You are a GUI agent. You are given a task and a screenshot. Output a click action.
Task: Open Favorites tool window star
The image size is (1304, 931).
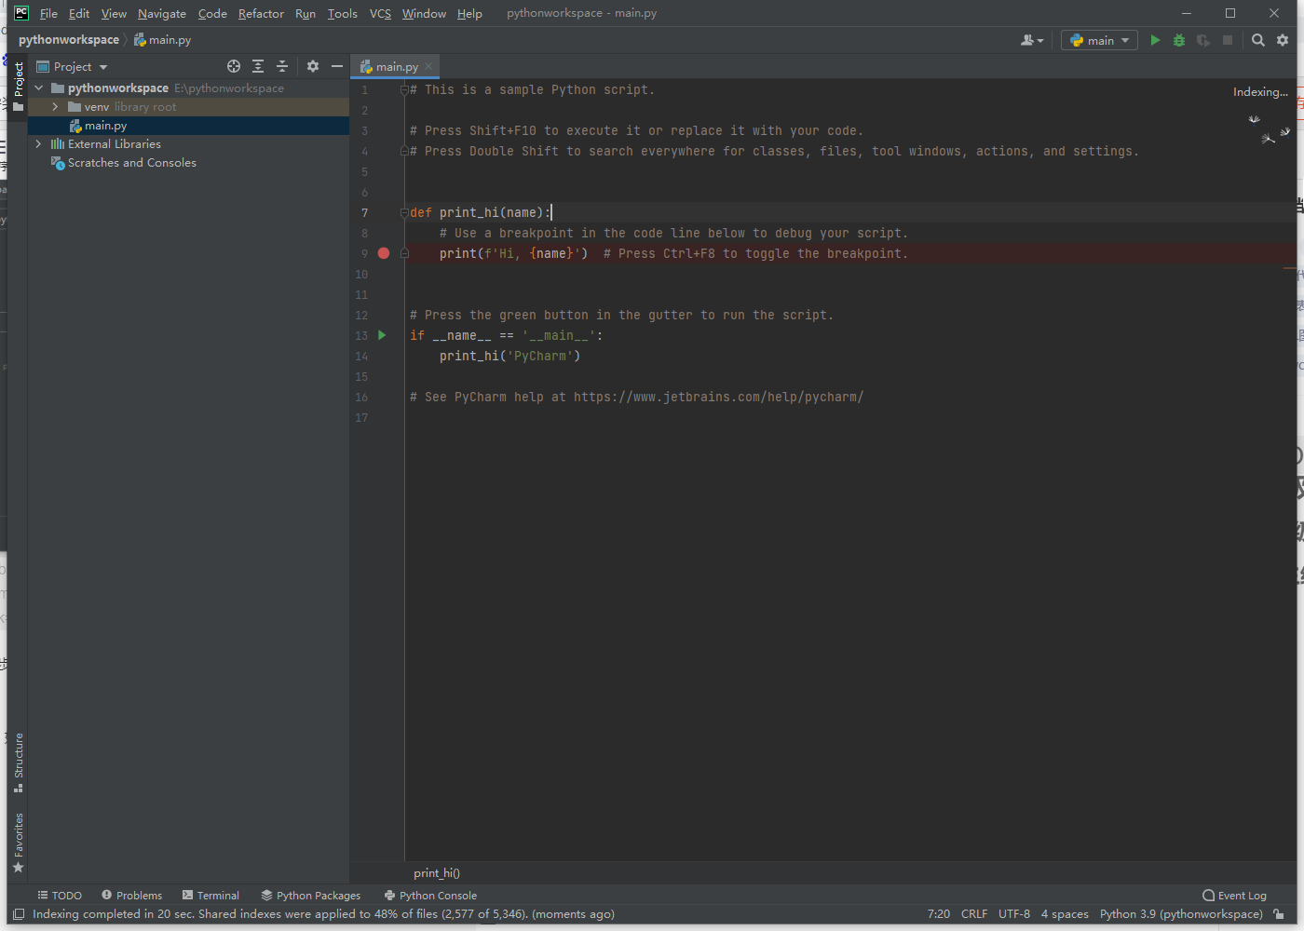pyautogui.click(x=18, y=868)
